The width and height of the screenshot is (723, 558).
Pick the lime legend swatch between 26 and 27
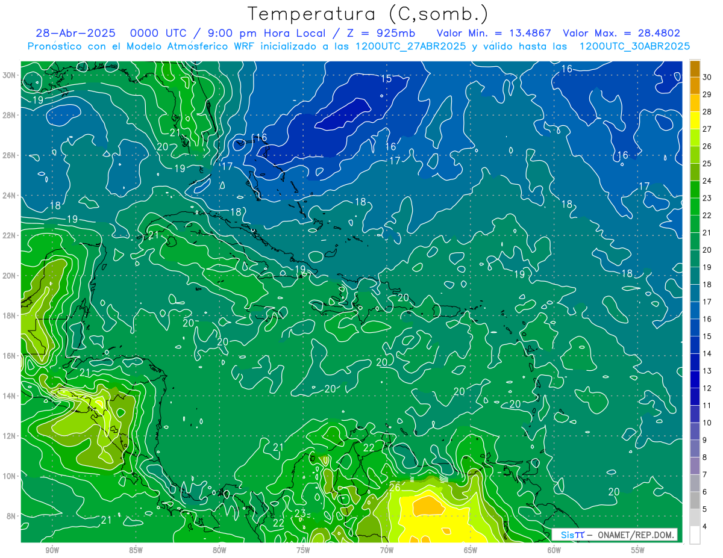click(x=695, y=138)
